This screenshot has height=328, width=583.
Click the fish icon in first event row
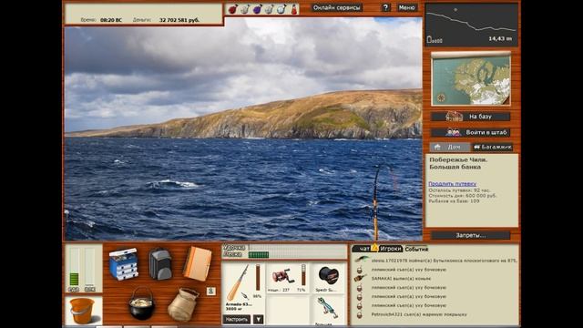click(361, 260)
